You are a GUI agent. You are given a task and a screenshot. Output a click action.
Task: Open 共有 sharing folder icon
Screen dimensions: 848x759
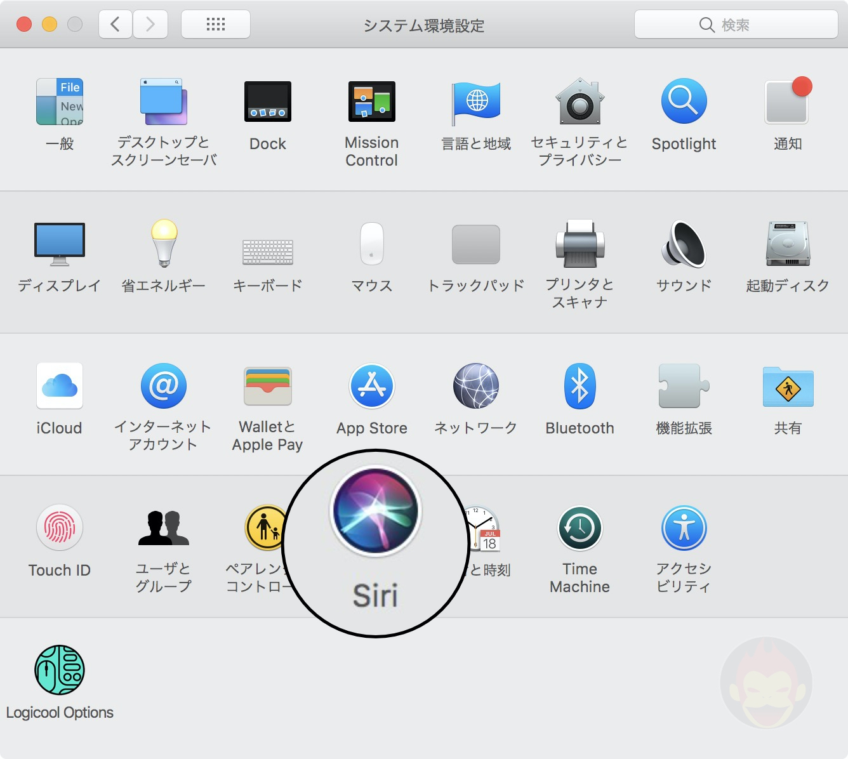(x=788, y=387)
